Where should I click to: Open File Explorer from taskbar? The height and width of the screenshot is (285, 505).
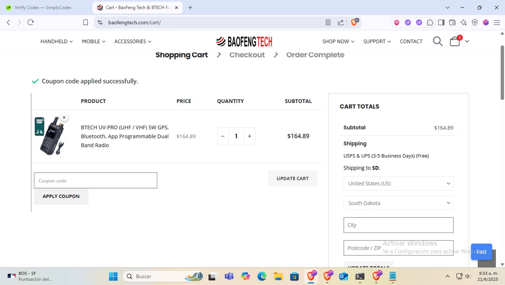pos(278,276)
